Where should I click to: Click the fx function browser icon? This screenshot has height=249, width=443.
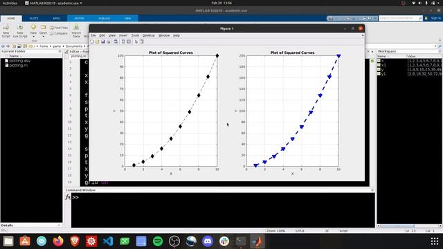coord(68,196)
